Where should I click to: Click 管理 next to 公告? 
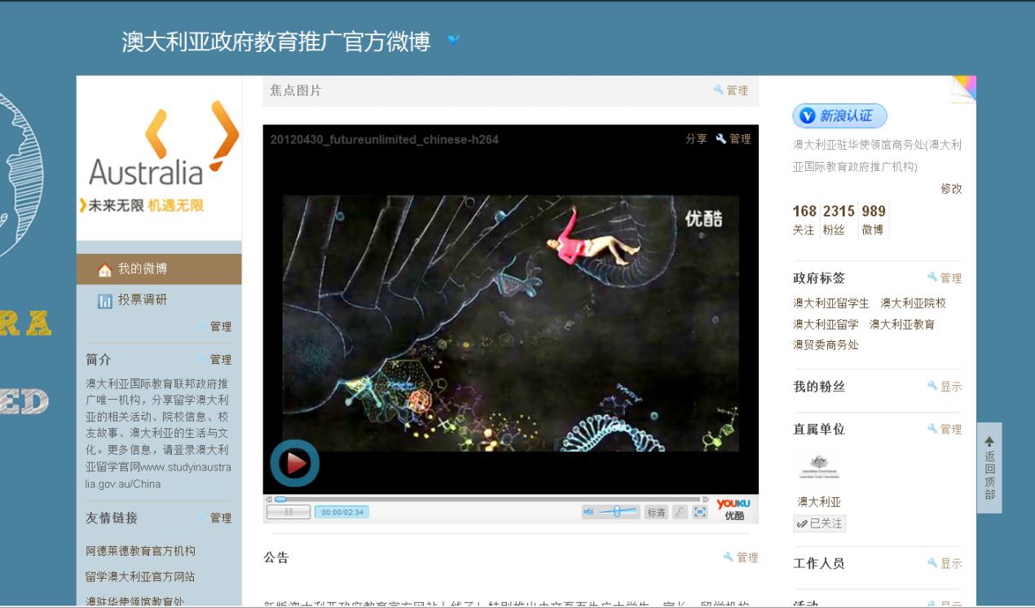pos(747,558)
